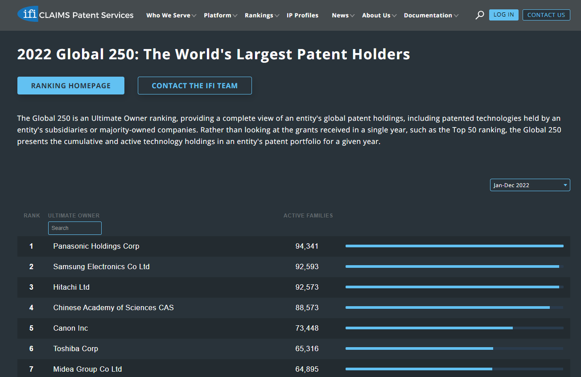Image resolution: width=581 pixels, height=377 pixels.
Task: Go to IP Profiles page
Action: point(302,15)
